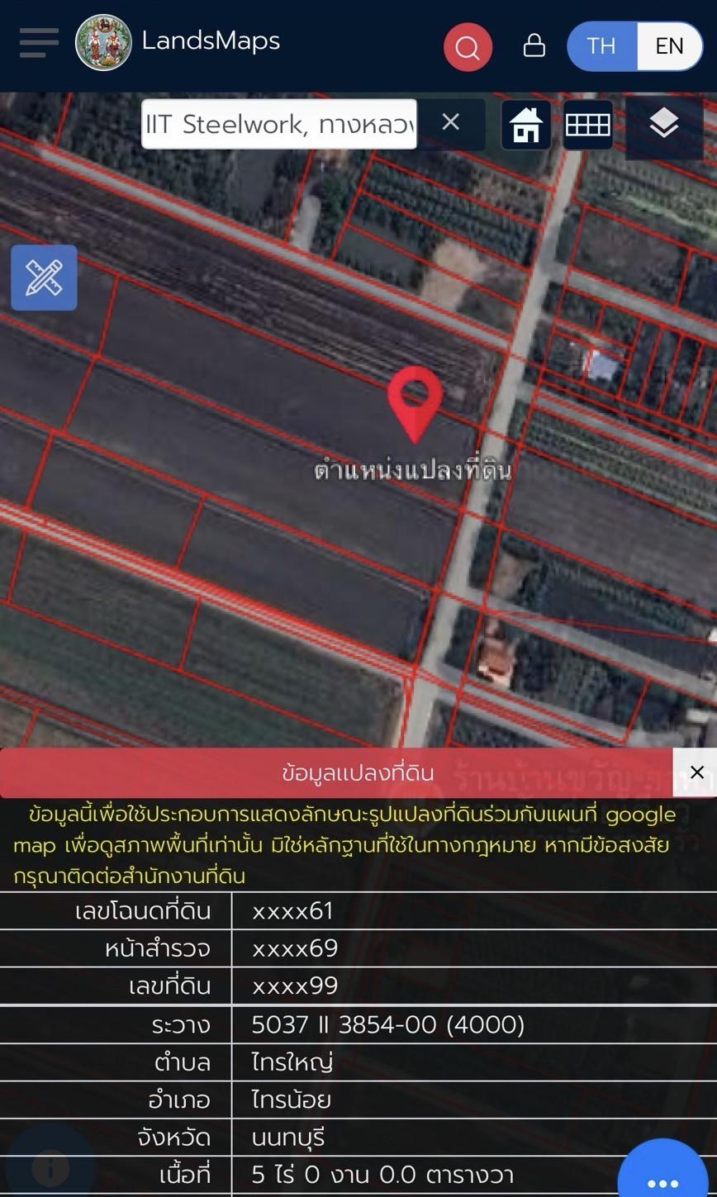Tap the home icon button
Screen dimensions: 717x1197
pos(526,125)
